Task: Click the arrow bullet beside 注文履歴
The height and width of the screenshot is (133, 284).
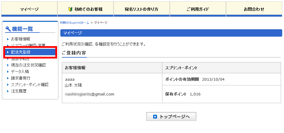Action: [8, 91]
